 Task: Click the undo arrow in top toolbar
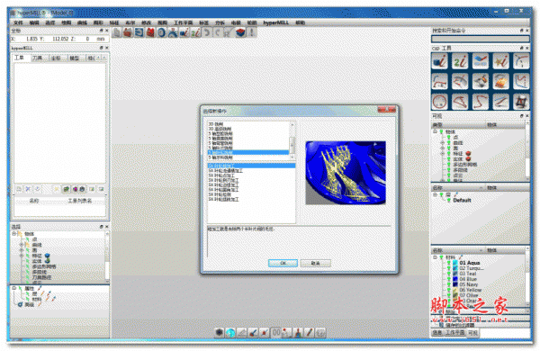pos(207,32)
